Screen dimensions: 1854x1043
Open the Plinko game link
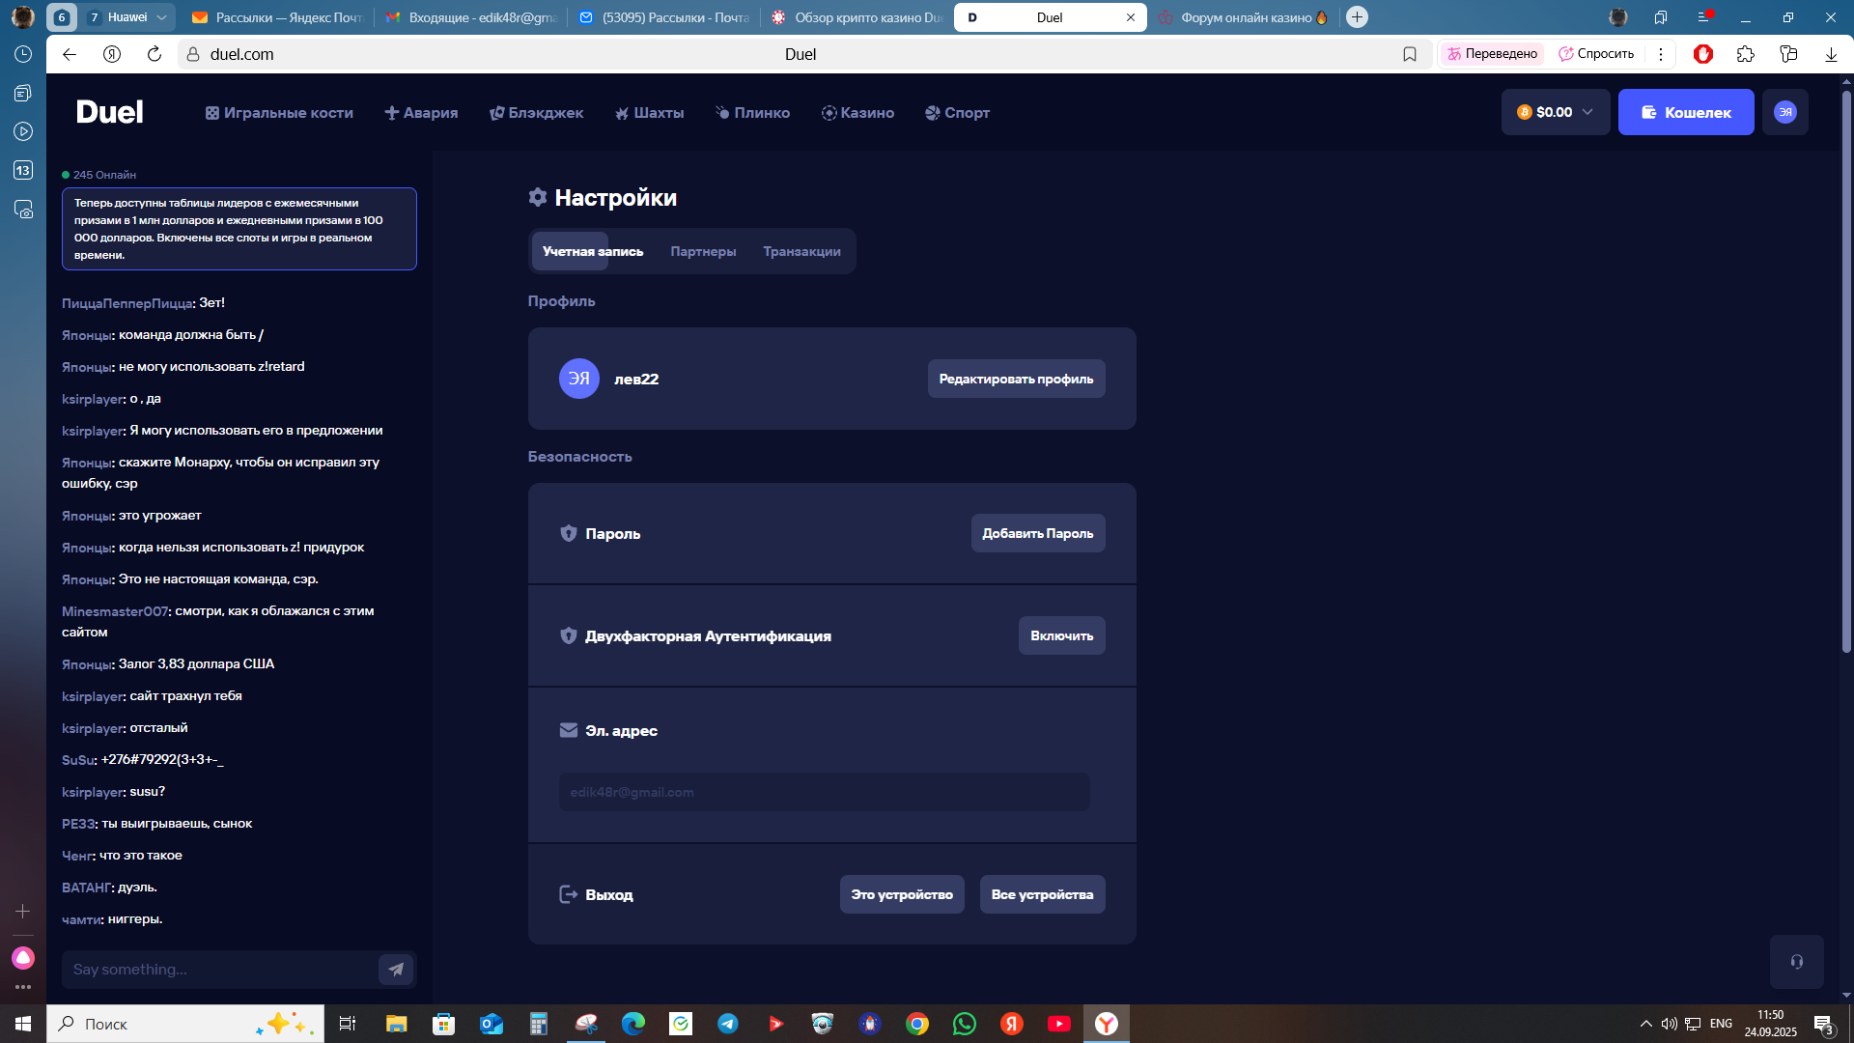tap(752, 113)
